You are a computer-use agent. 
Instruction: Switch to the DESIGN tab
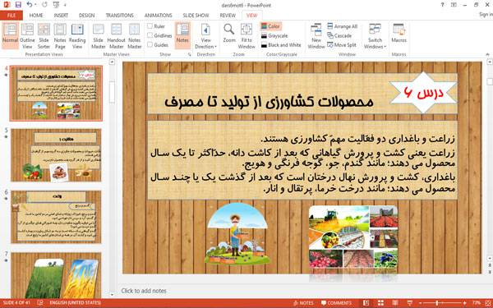pyautogui.click(x=86, y=15)
